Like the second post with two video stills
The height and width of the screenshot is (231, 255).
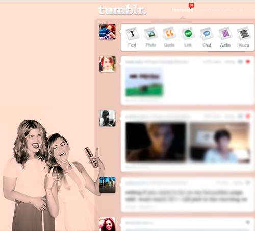(x=248, y=117)
